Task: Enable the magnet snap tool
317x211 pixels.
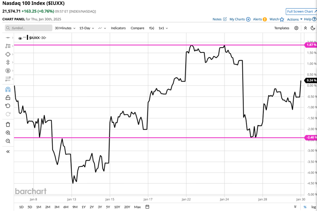Action: (x=8, y=89)
